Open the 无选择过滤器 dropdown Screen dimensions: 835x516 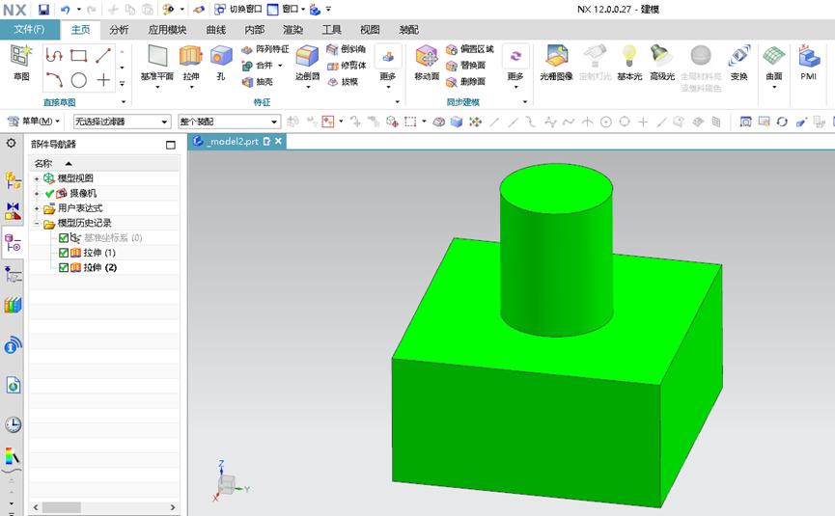[x=122, y=122]
